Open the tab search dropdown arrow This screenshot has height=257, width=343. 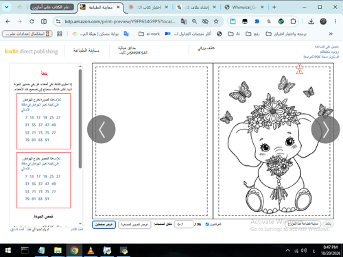7,7
